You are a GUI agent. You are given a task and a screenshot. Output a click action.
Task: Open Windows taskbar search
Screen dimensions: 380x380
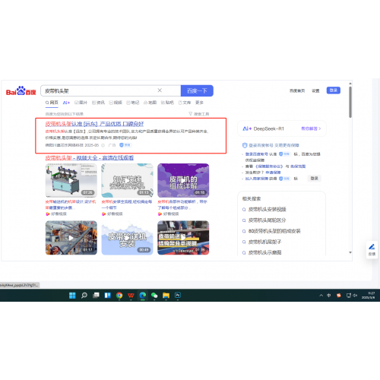(x=84, y=296)
